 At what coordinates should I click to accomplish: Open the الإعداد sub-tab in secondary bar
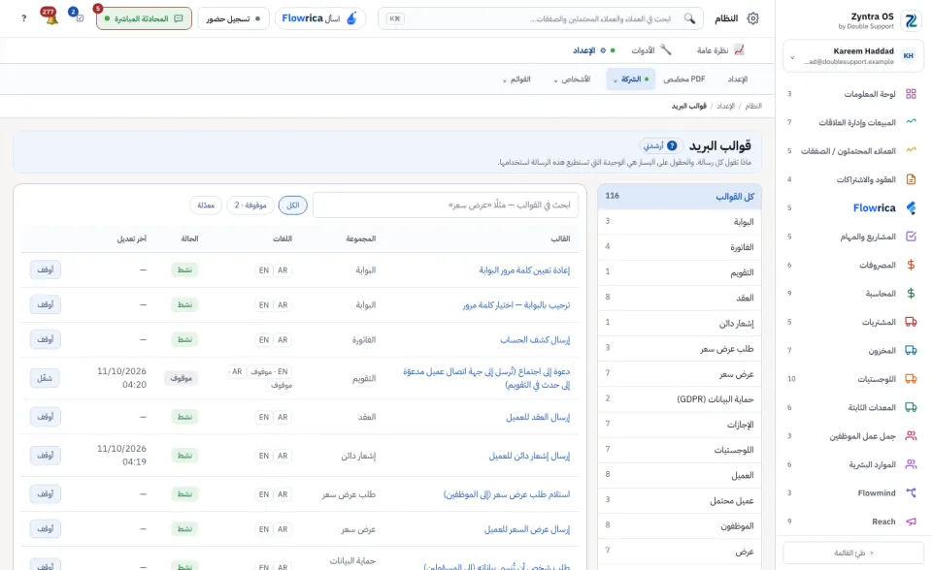[738, 79]
